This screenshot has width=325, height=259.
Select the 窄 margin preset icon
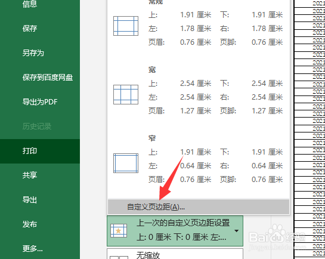(x=126, y=163)
